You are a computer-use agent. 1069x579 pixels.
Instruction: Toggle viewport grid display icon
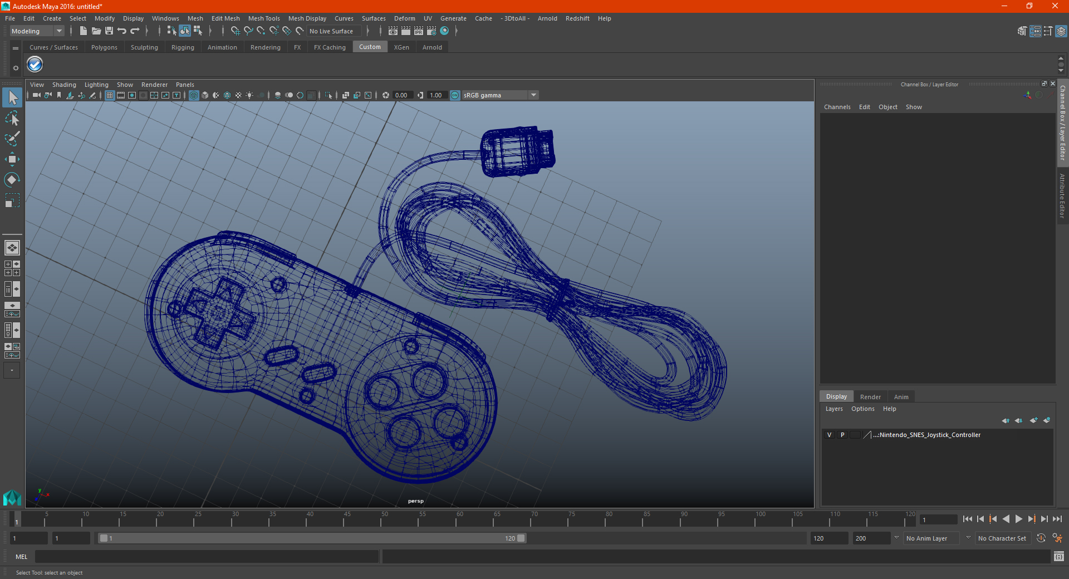coord(110,95)
